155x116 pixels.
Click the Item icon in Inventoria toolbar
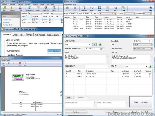[5, 9]
